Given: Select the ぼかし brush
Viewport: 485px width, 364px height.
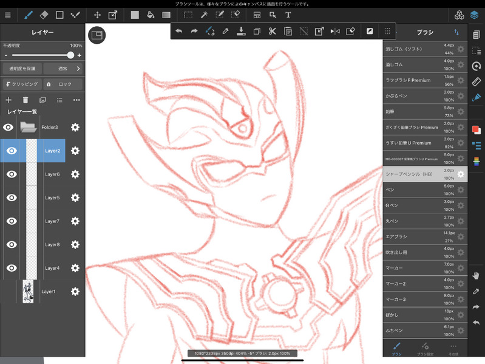Looking at the screenshot, I should tap(425, 315).
